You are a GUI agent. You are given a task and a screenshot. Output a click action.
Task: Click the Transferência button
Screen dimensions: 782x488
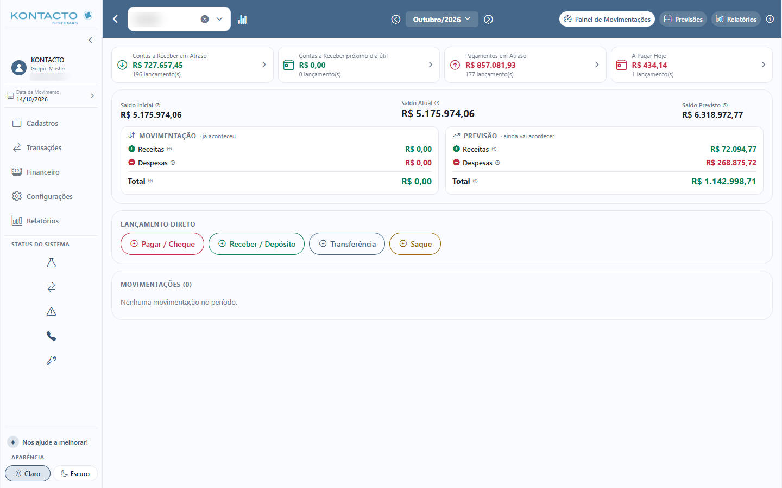(347, 244)
